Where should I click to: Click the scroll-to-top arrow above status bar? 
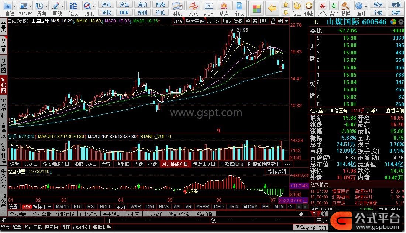[x=301, y=214]
